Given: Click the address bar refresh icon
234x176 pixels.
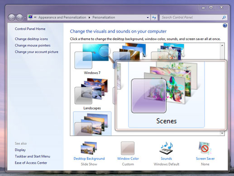Looking at the screenshot, I should pyautogui.click(x=154, y=18).
